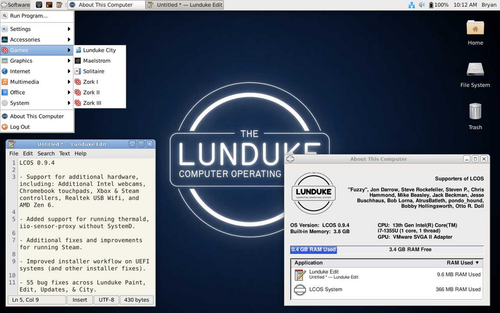
Task: Expand the System submenu
Action: pos(37,103)
